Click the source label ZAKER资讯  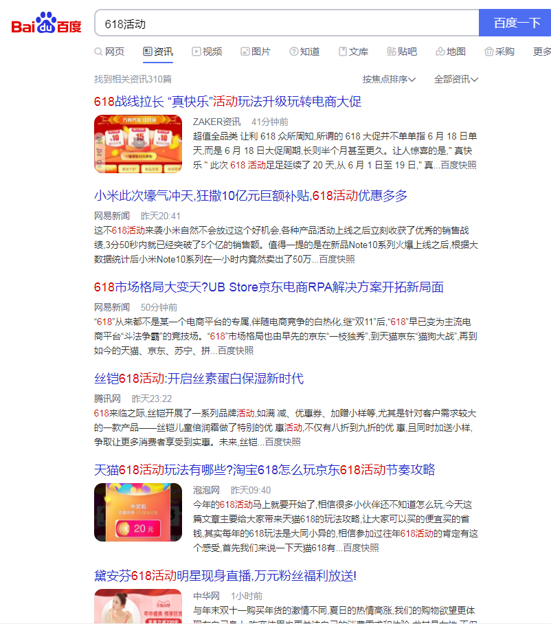(217, 122)
